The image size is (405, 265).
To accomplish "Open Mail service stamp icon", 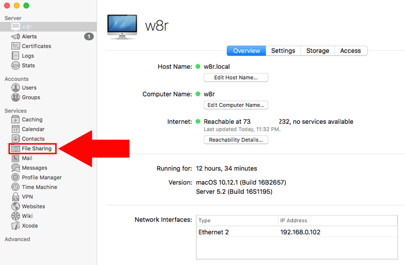I will 16,158.
